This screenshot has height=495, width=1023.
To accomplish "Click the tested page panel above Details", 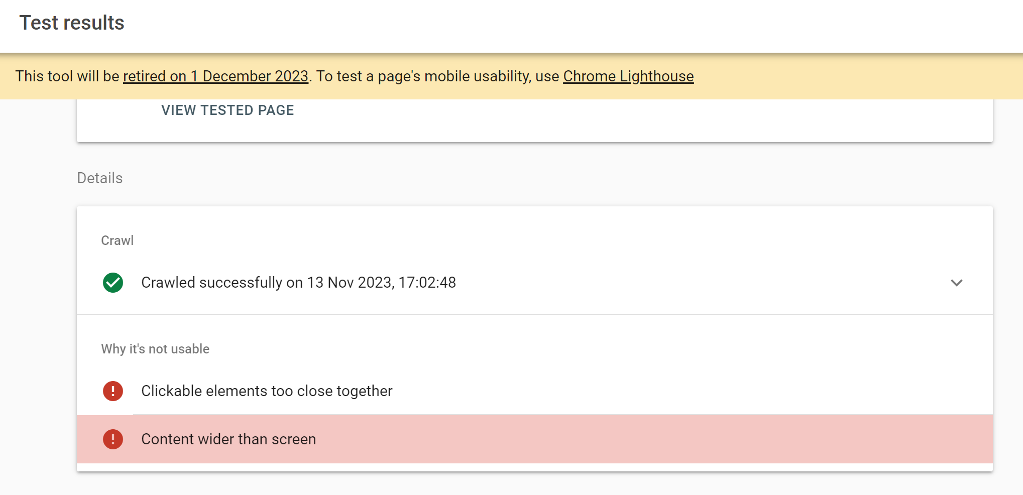I will (x=603, y=123).
